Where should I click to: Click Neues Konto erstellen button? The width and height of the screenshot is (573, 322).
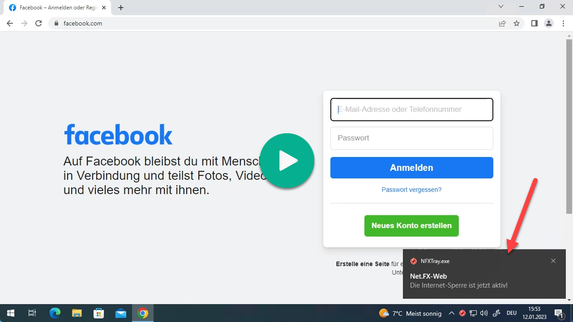411,225
